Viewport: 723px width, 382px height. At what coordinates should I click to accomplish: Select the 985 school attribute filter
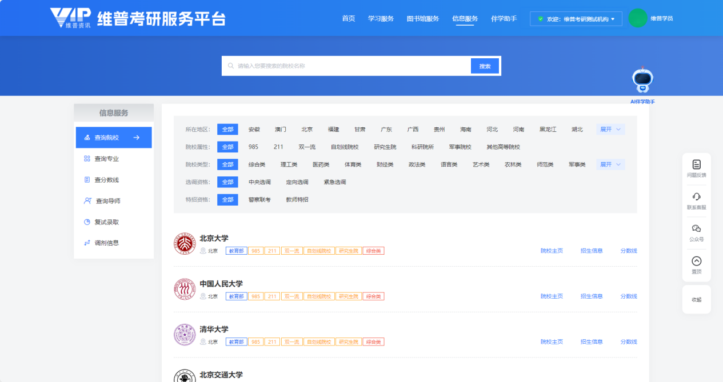[253, 147]
